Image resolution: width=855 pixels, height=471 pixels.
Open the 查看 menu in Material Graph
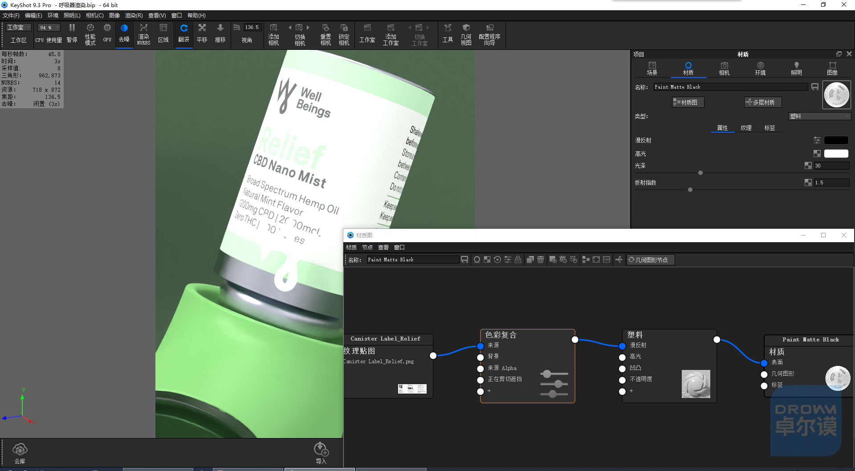383,248
